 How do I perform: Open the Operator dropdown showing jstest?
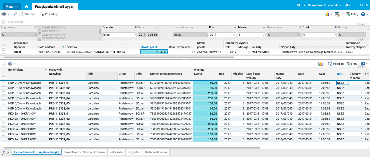pos(135,35)
